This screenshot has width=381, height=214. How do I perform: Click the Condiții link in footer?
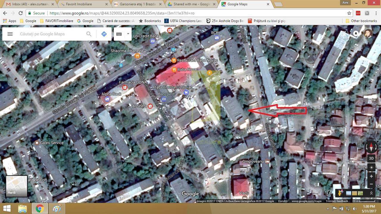click(283, 201)
